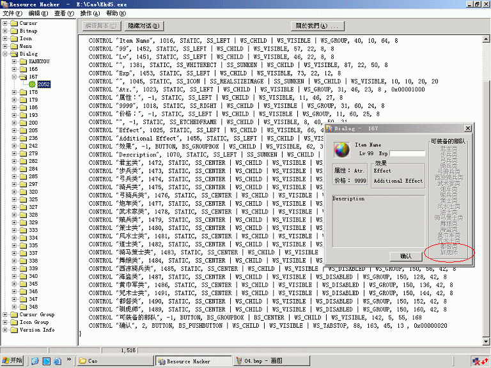Expand the 178 dialog folder
This screenshot has width=491, height=368.
click(14, 92)
